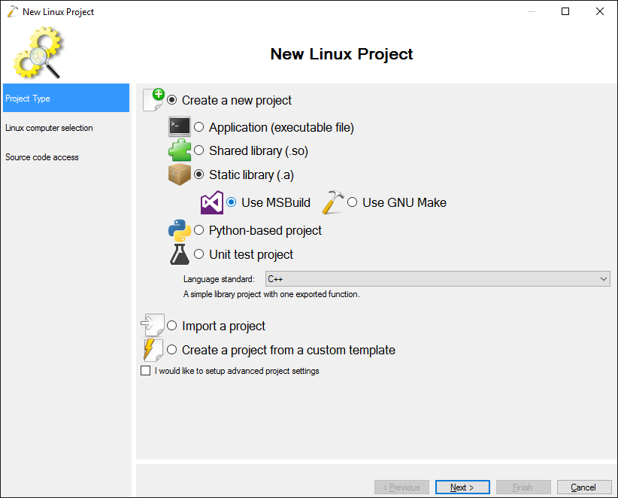618x498 pixels.
Task: Click the green puzzle piece Shared library icon
Action: point(180,150)
